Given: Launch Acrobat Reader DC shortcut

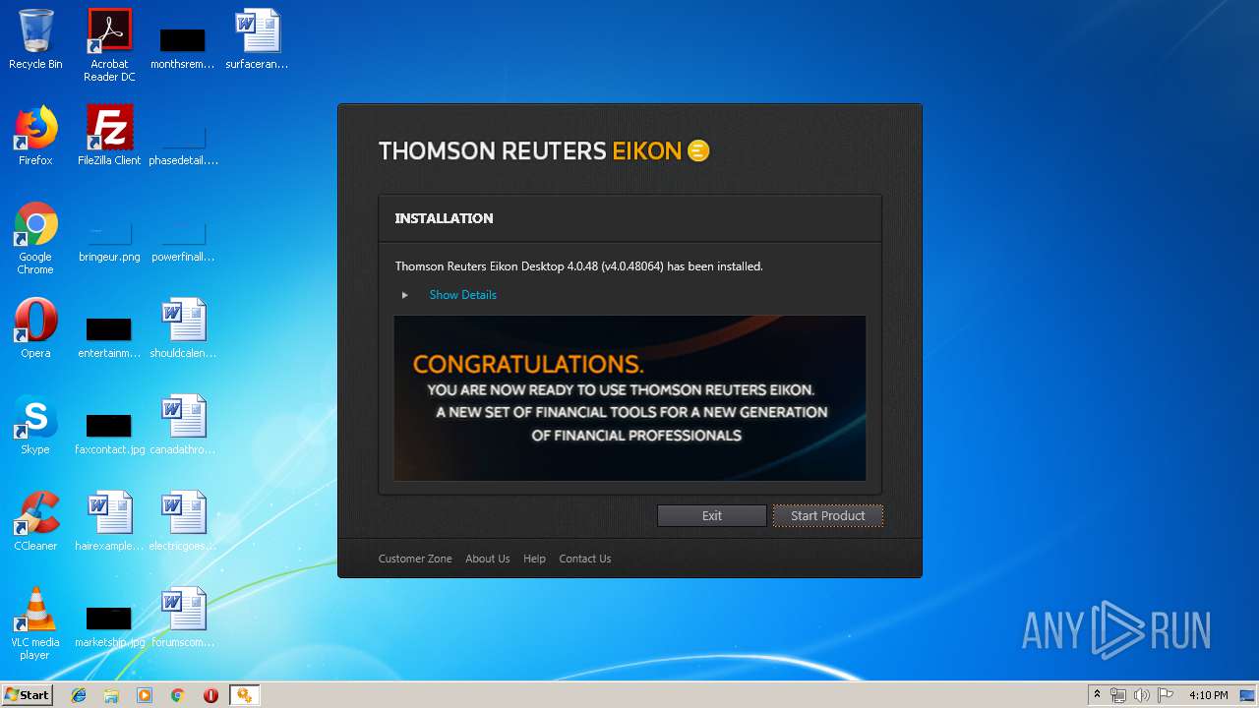Looking at the screenshot, I should pyautogui.click(x=109, y=45).
